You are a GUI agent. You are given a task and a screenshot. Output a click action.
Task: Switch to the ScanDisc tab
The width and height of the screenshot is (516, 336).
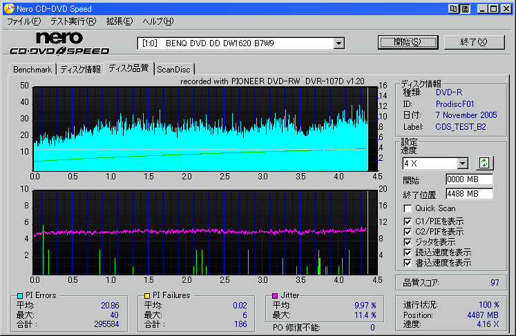click(174, 70)
